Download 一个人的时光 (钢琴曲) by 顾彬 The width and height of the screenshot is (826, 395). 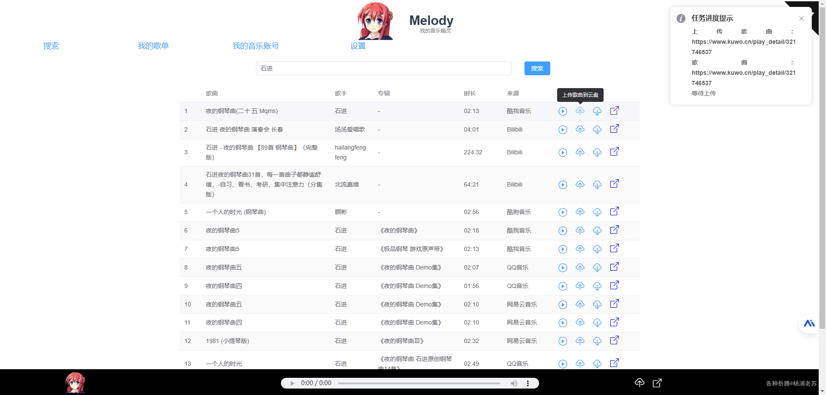coord(597,212)
